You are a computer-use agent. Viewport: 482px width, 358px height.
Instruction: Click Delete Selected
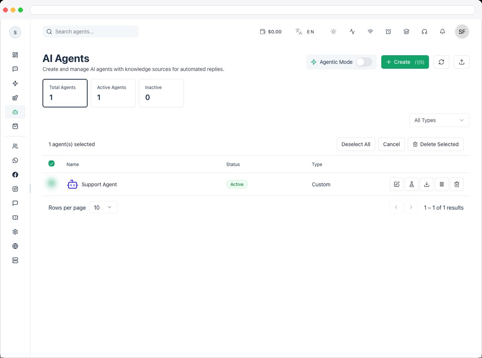point(436,144)
